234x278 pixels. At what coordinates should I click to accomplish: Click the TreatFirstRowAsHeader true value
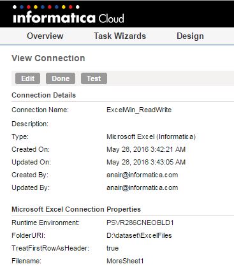pos(112,248)
